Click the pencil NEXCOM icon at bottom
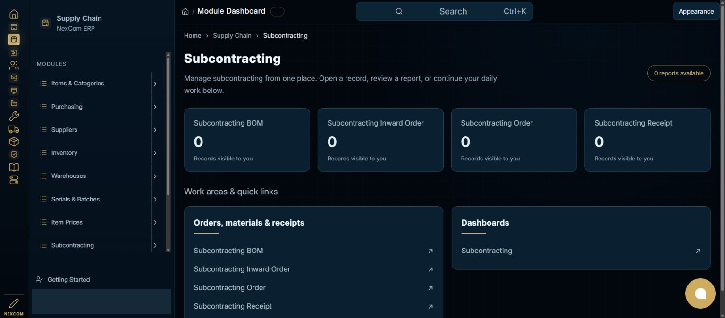725x318 pixels. click(14, 303)
